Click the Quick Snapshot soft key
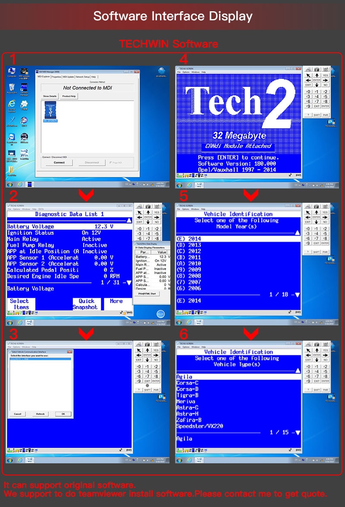Image resolution: width=345 pixels, height=507 pixels. pos(86,304)
